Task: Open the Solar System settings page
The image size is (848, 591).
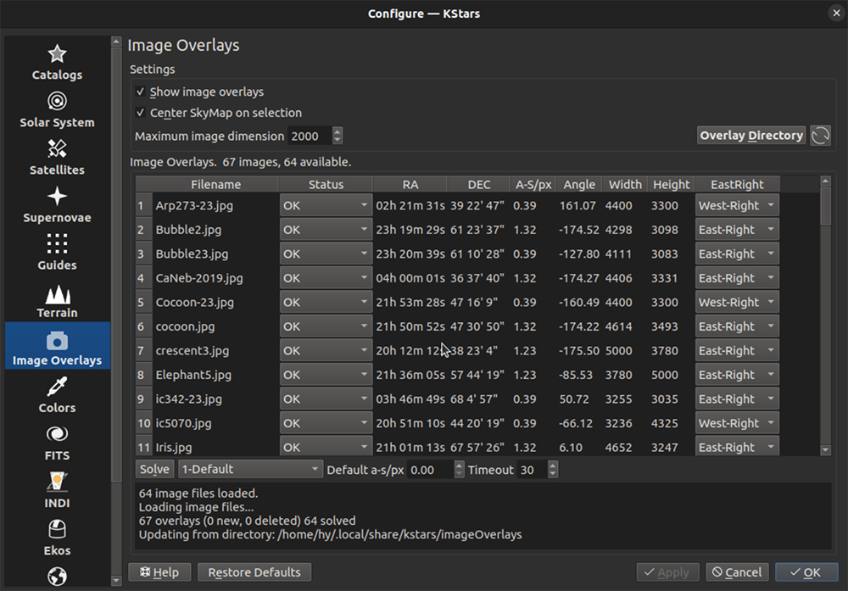Action: pyautogui.click(x=57, y=111)
